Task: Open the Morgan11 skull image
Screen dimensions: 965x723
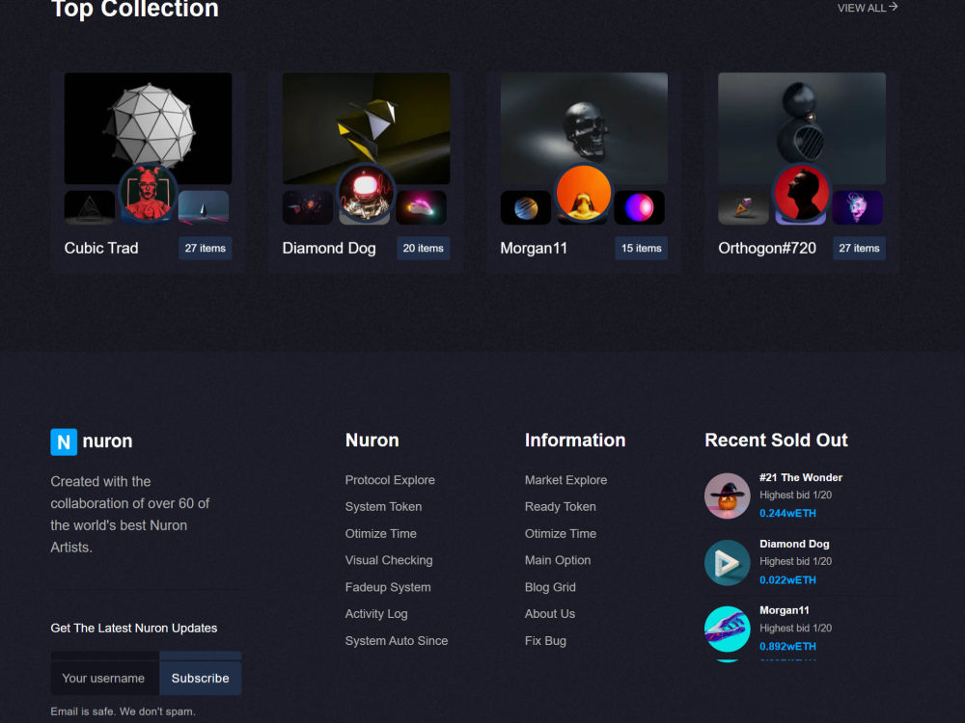Action: 584,128
